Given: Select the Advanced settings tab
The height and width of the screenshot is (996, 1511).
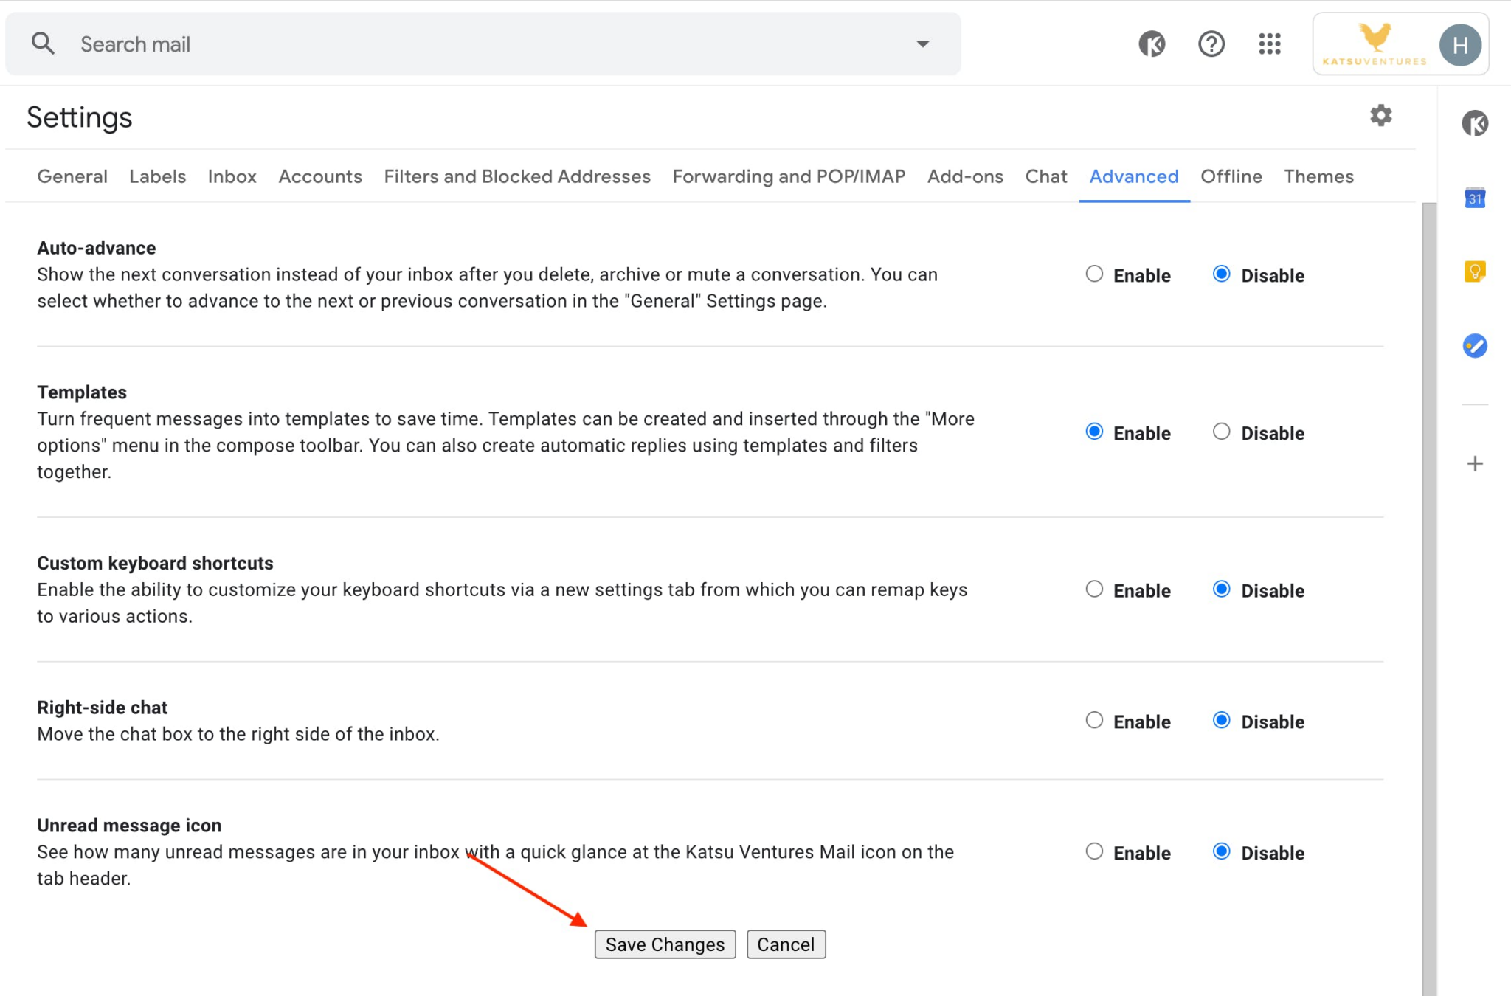Looking at the screenshot, I should point(1133,176).
